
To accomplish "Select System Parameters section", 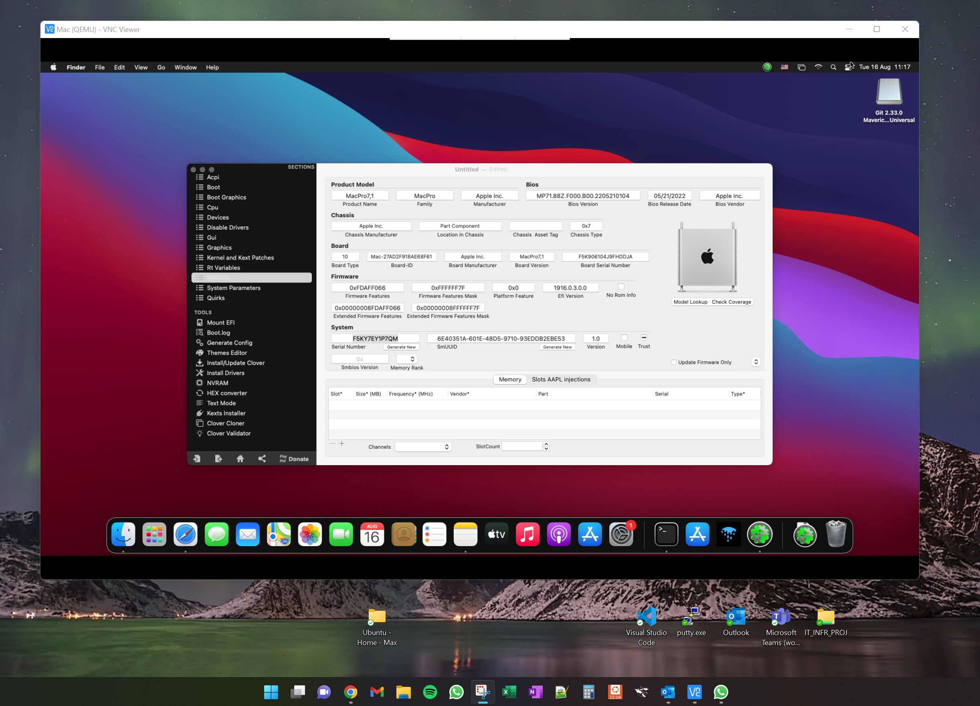I will [233, 288].
